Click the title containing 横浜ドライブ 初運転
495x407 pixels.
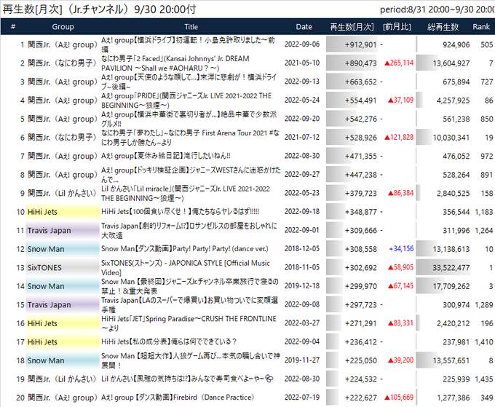189,44
